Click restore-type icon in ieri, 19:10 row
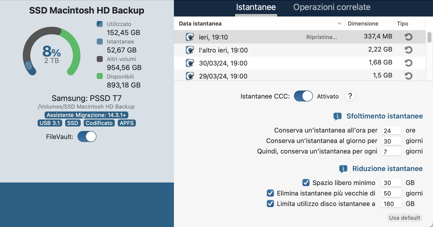The width and height of the screenshot is (433, 227). coord(408,37)
